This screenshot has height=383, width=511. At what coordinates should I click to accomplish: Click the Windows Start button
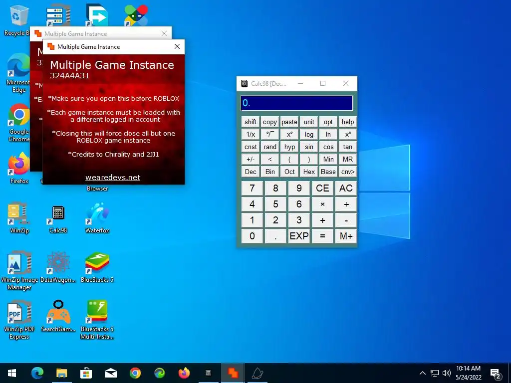pyautogui.click(x=12, y=373)
